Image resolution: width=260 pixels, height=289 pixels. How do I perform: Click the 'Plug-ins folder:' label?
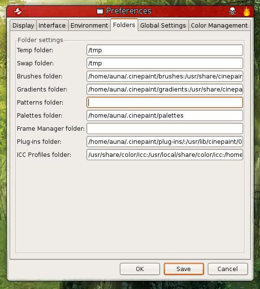39,142
